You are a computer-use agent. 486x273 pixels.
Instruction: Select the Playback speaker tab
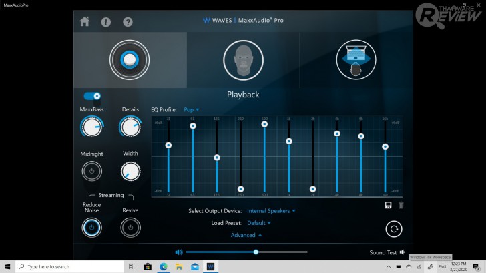coord(130,60)
